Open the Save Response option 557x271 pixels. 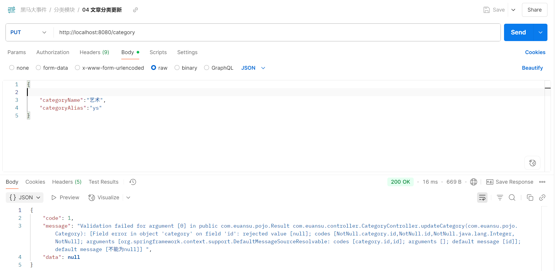point(510,182)
